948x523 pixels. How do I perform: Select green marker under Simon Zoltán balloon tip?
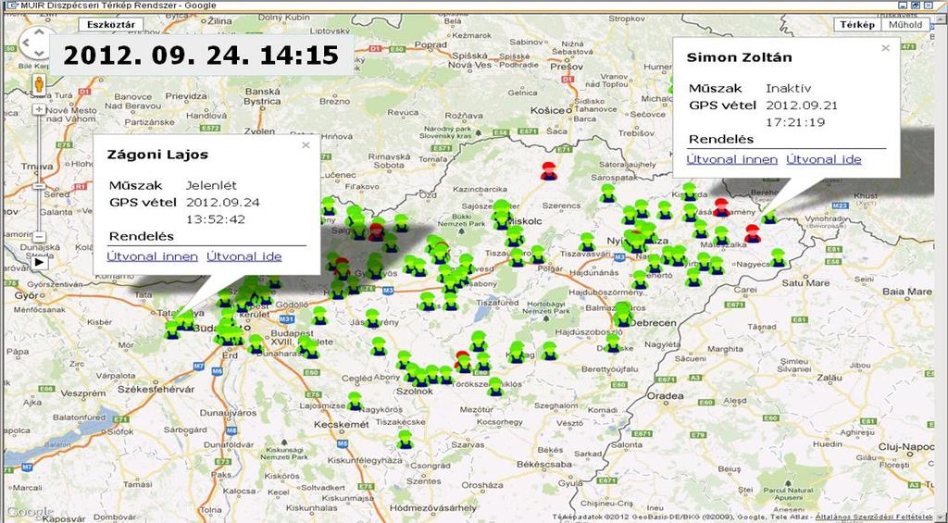coord(769,216)
